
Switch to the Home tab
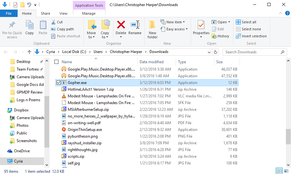pos(27,13)
